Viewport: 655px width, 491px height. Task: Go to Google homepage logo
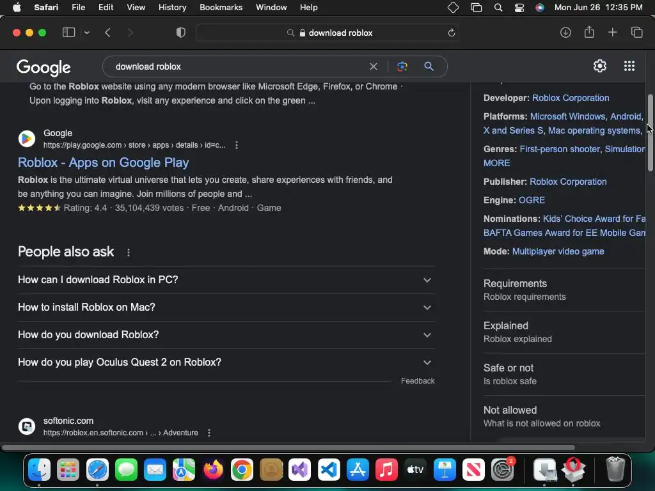tap(43, 67)
